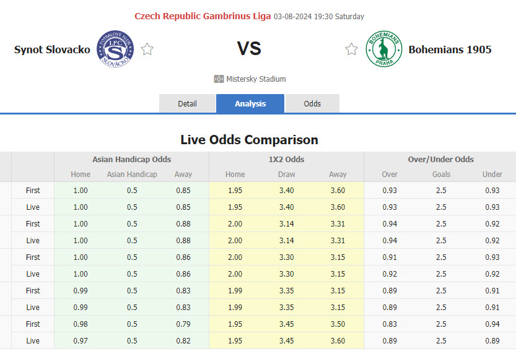Click the Mistersky Stadium venue text

point(256,79)
